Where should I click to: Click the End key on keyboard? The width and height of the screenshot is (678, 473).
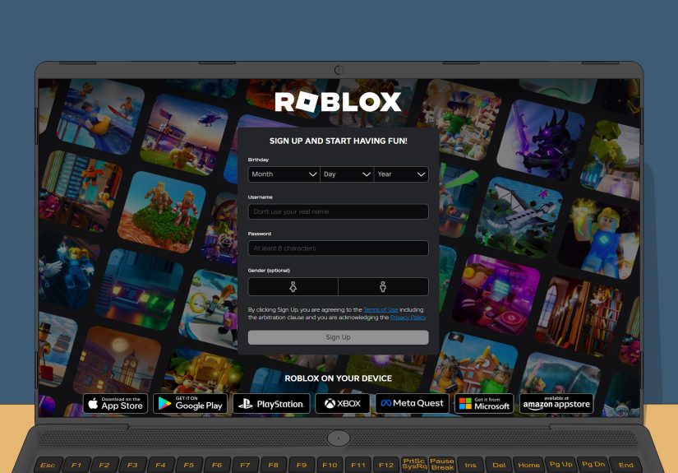tap(625, 466)
